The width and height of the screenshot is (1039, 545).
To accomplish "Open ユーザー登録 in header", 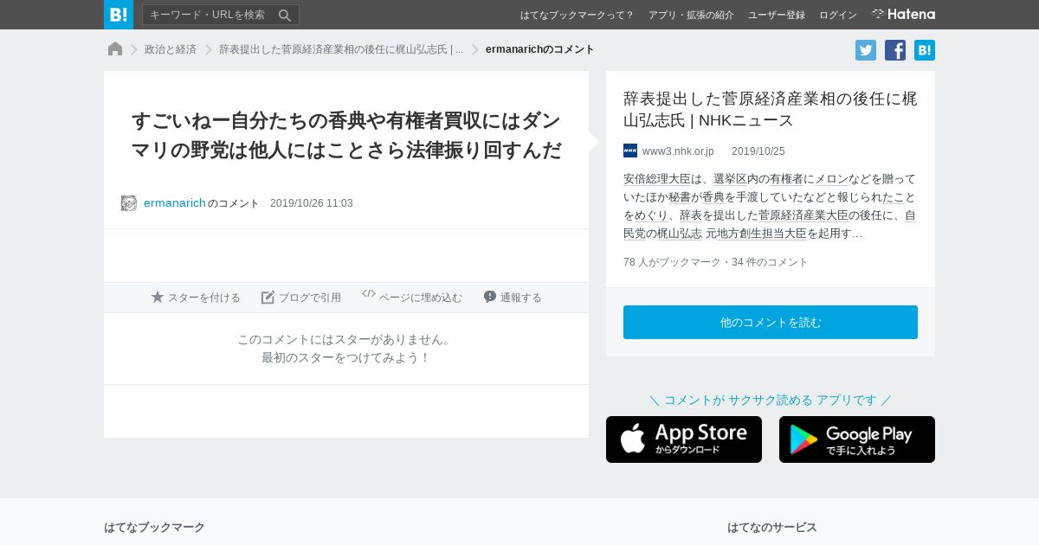I will click(777, 15).
